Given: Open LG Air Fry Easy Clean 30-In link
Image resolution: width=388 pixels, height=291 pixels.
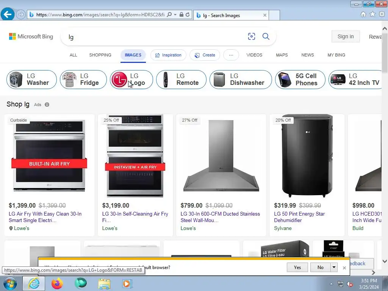Looking at the screenshot, I should (45, 217).
